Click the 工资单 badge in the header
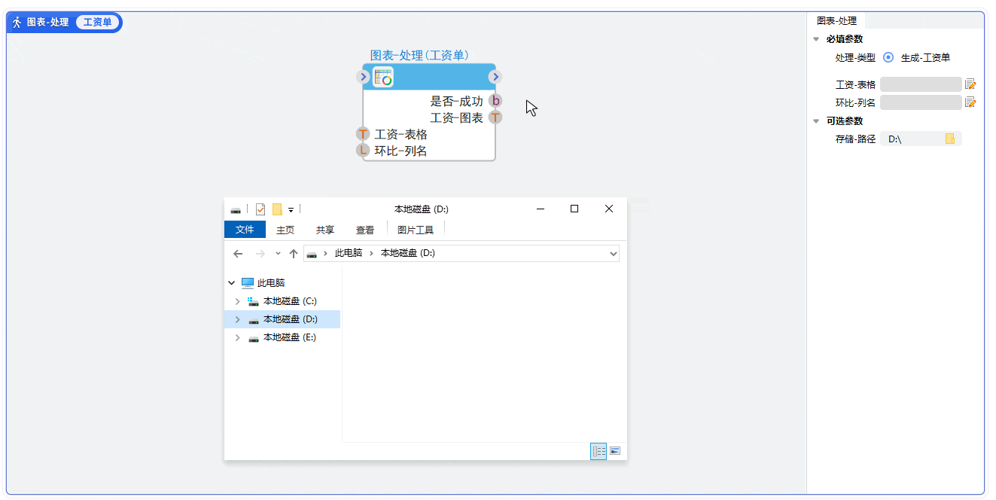 coord(97,23)
